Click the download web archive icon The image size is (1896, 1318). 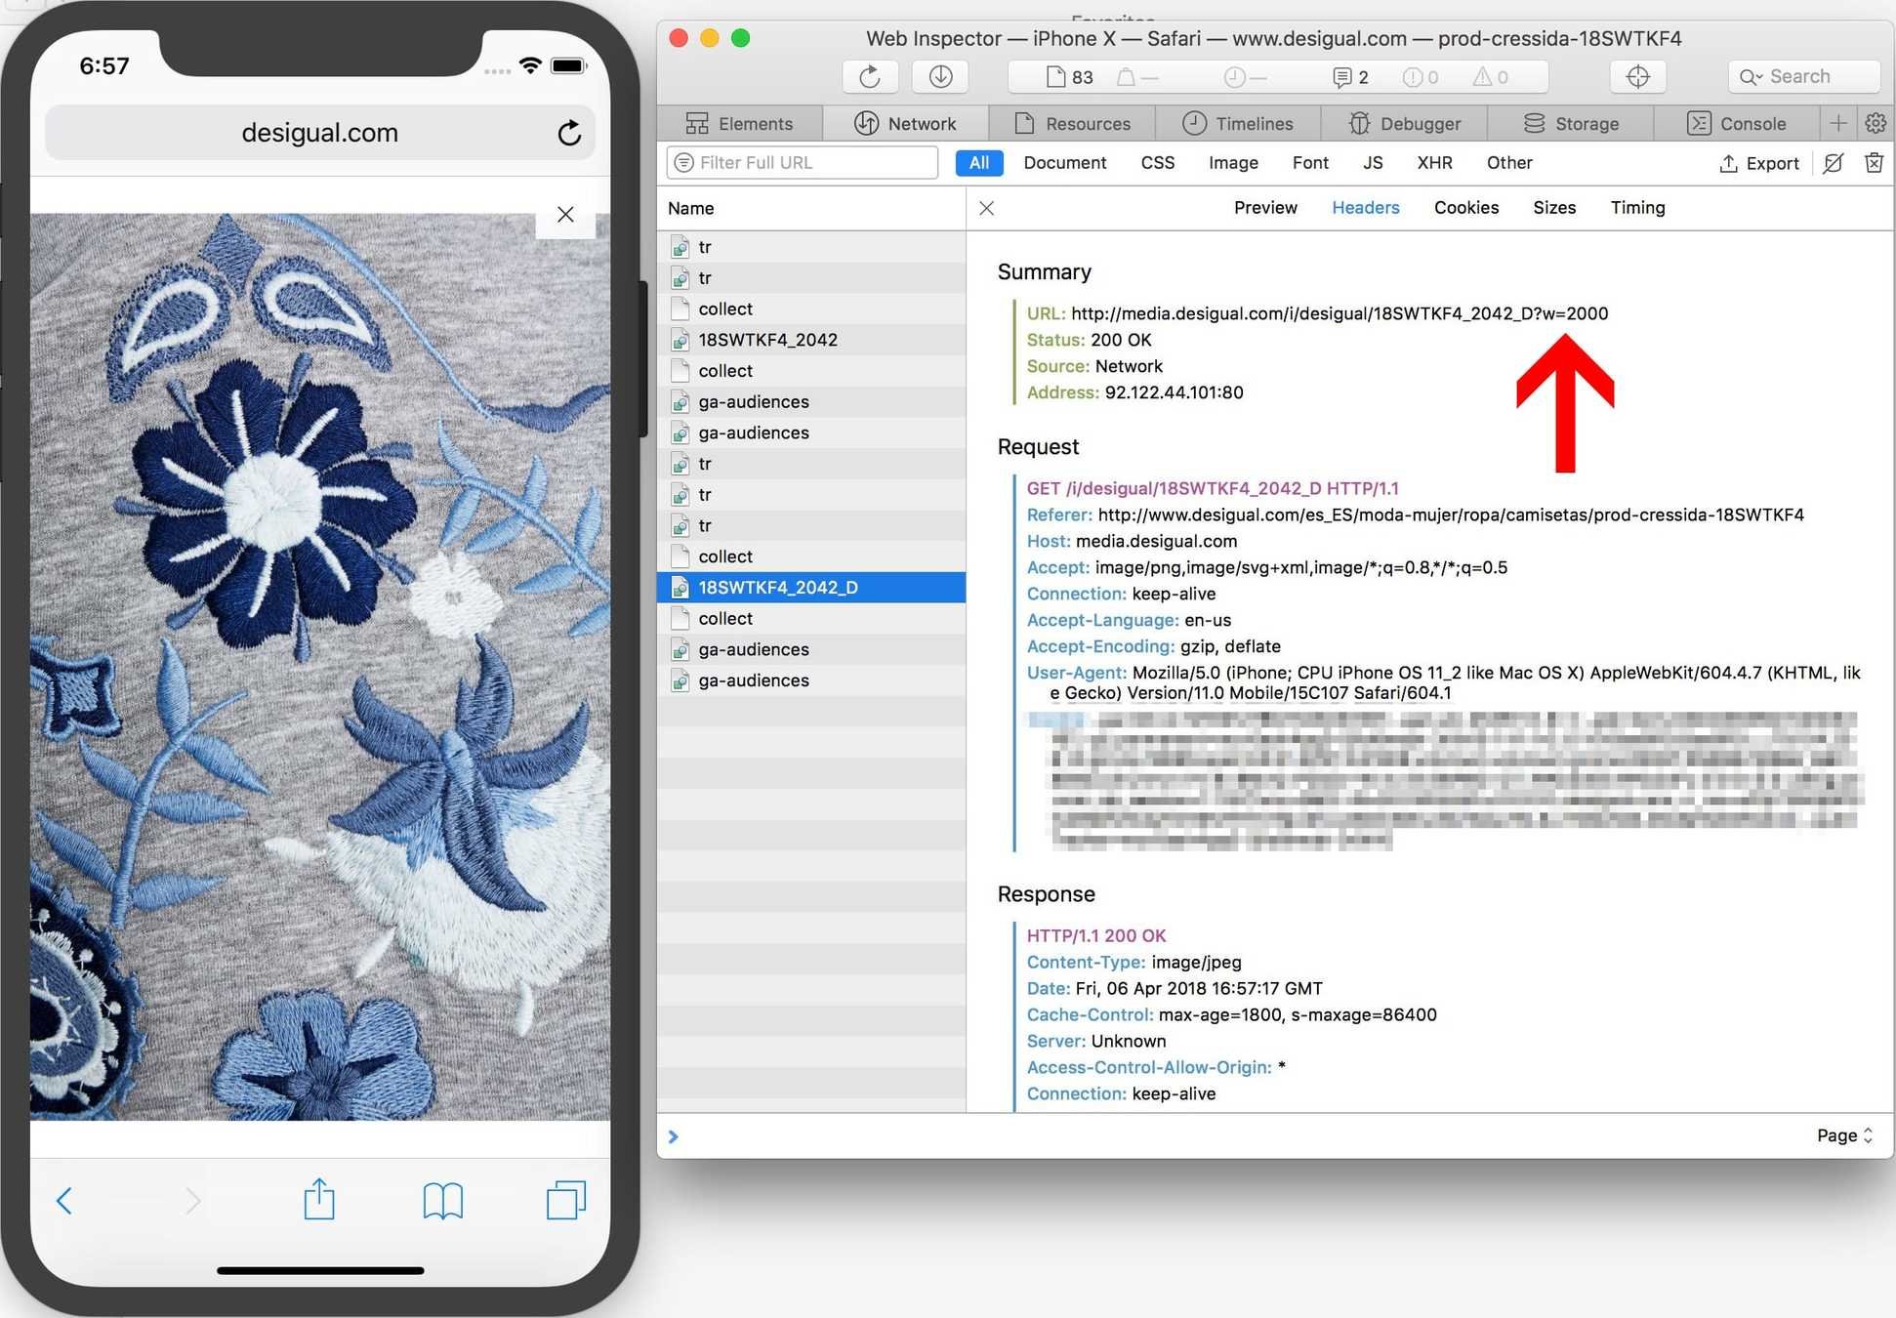click(x=940, y=77)
